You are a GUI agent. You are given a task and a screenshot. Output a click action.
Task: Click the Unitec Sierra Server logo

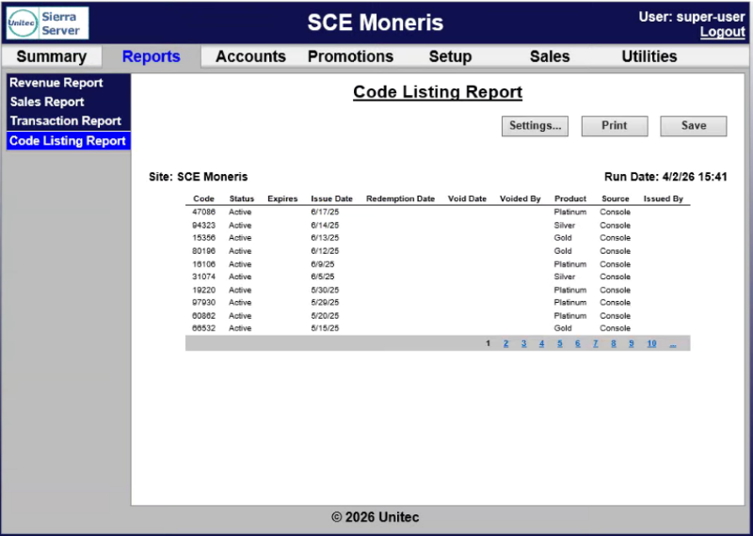point(48,23)
